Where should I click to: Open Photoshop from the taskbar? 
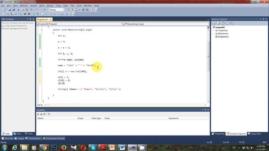tap(54, 147)
